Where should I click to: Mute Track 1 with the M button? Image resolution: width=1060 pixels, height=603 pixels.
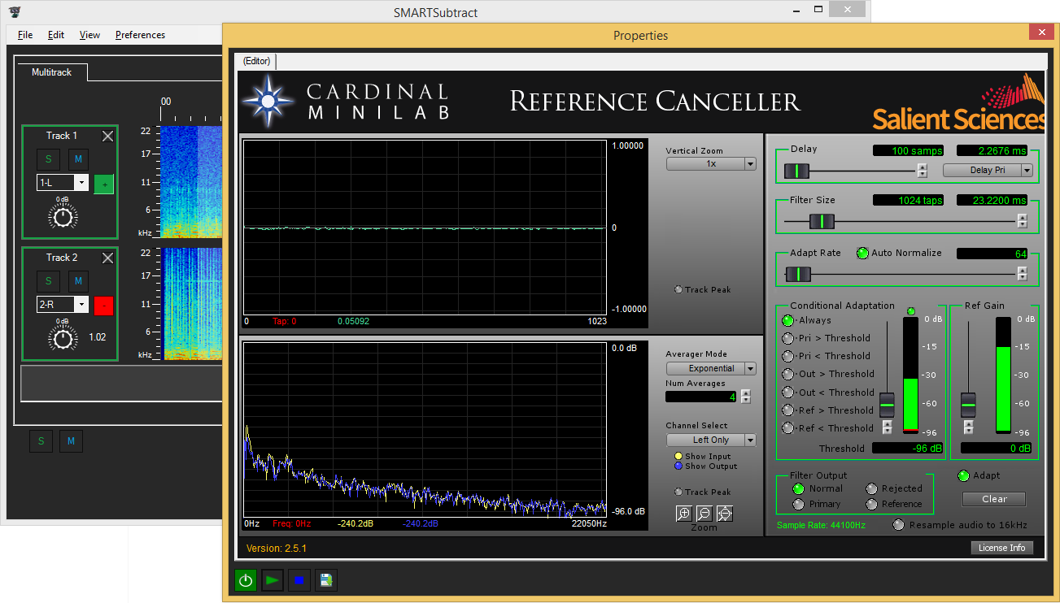coord(78,159)
